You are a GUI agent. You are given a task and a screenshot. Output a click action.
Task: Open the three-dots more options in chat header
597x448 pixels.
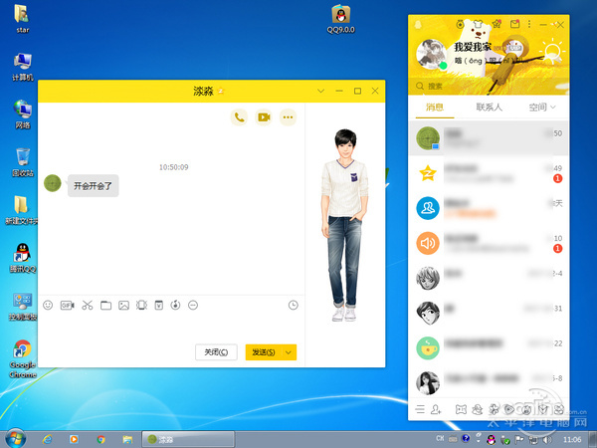288,117
